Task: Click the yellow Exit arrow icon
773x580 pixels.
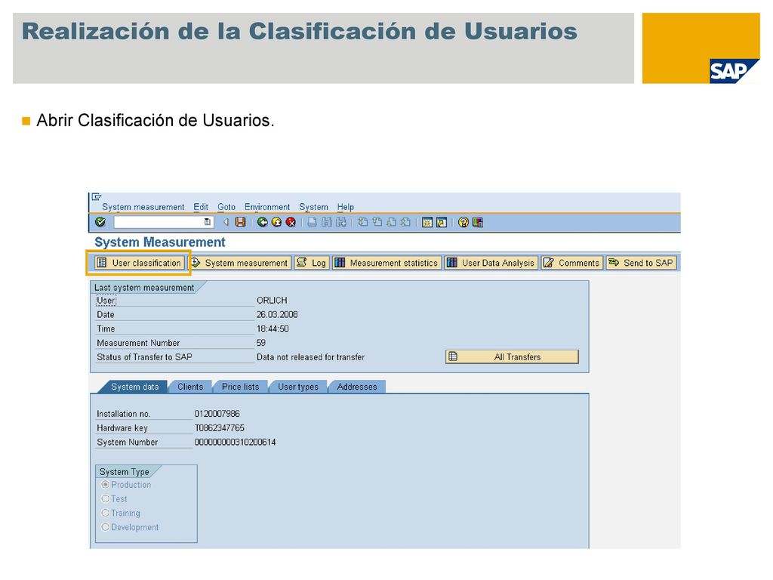Action: (276, 222)
